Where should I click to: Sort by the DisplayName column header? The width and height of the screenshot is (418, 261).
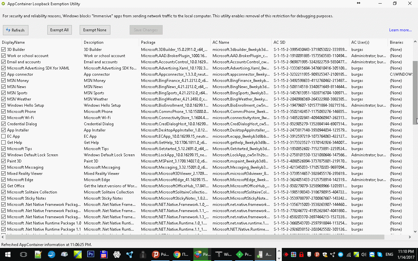click(x=41, y=42)
